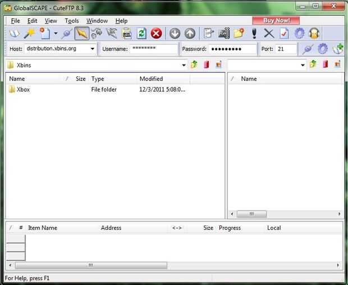Select the Xbox folder

pos(19,89)
